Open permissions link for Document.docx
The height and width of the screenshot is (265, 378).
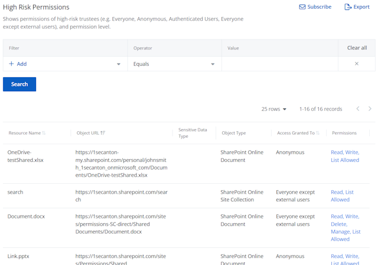(x=346, y=228)
